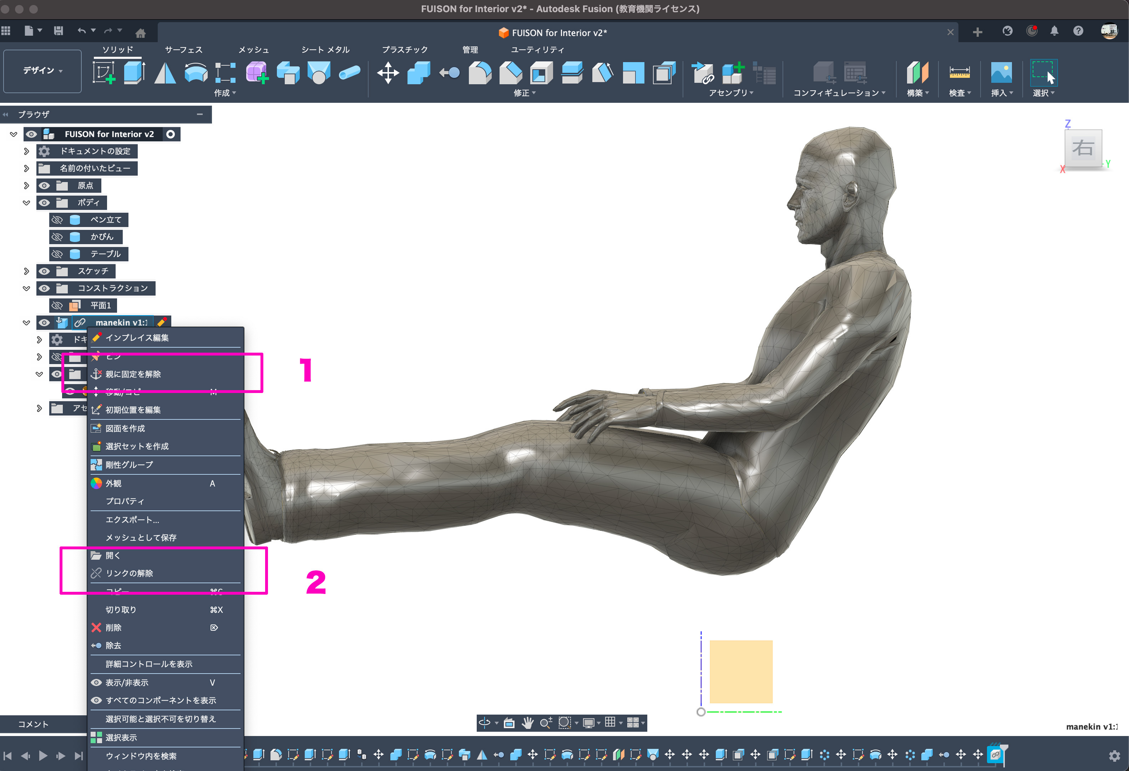The height and width of the screenshot is (771, 1129).
Task: Choose リンクの解除 in context menu
Action: (x=129, y=573)
